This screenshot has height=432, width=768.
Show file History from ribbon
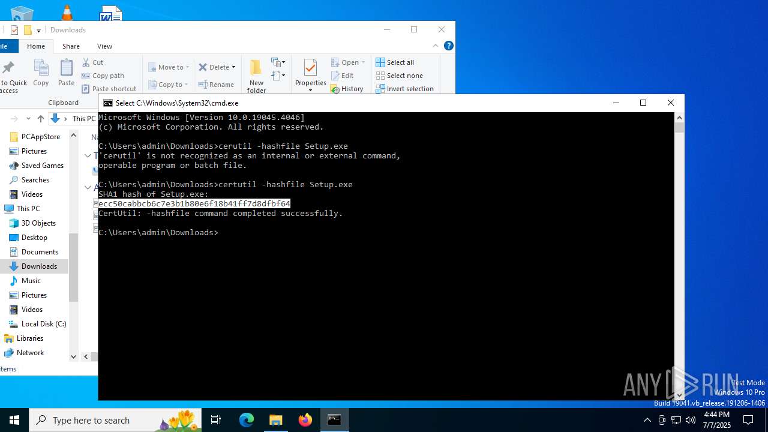[347, 89]
